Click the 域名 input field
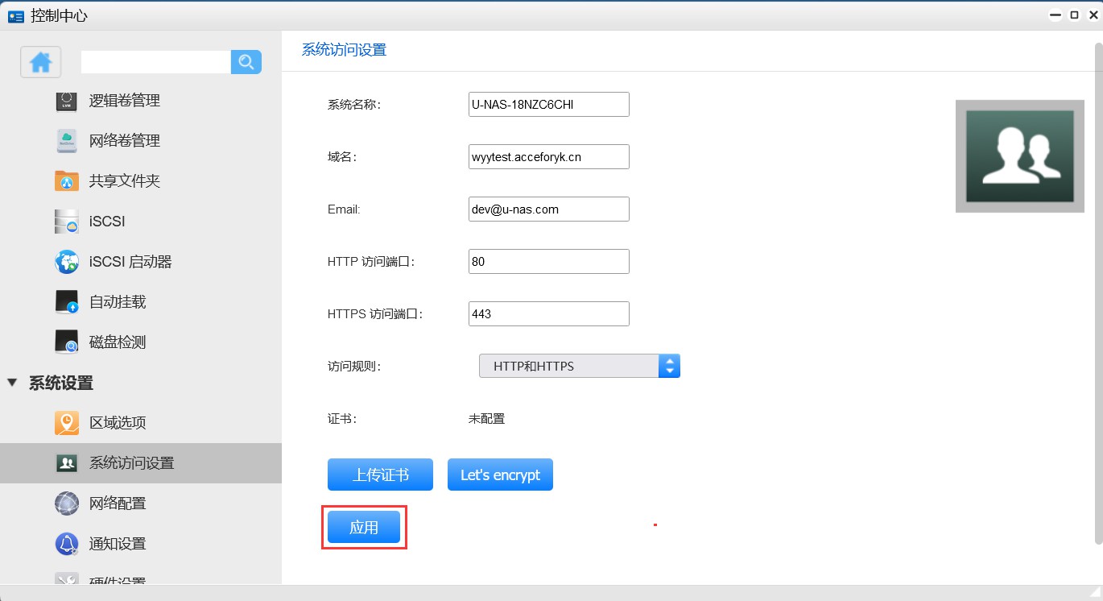The image size is (1103, 601). (548, 157)
